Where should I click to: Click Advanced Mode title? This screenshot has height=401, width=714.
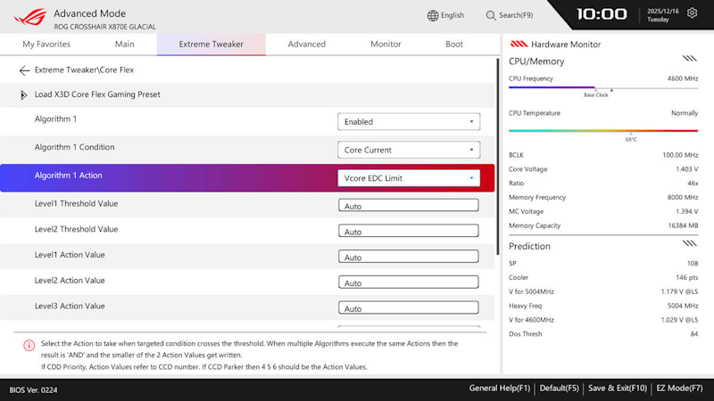point(90,13)
